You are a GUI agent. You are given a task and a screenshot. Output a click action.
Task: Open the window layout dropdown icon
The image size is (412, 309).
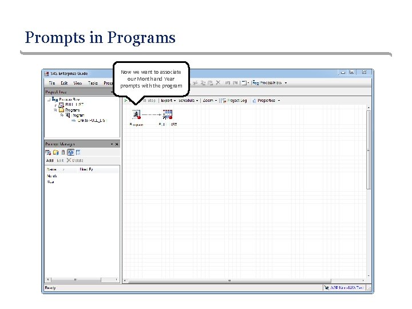pyautogui.click(x=245, y=83)
